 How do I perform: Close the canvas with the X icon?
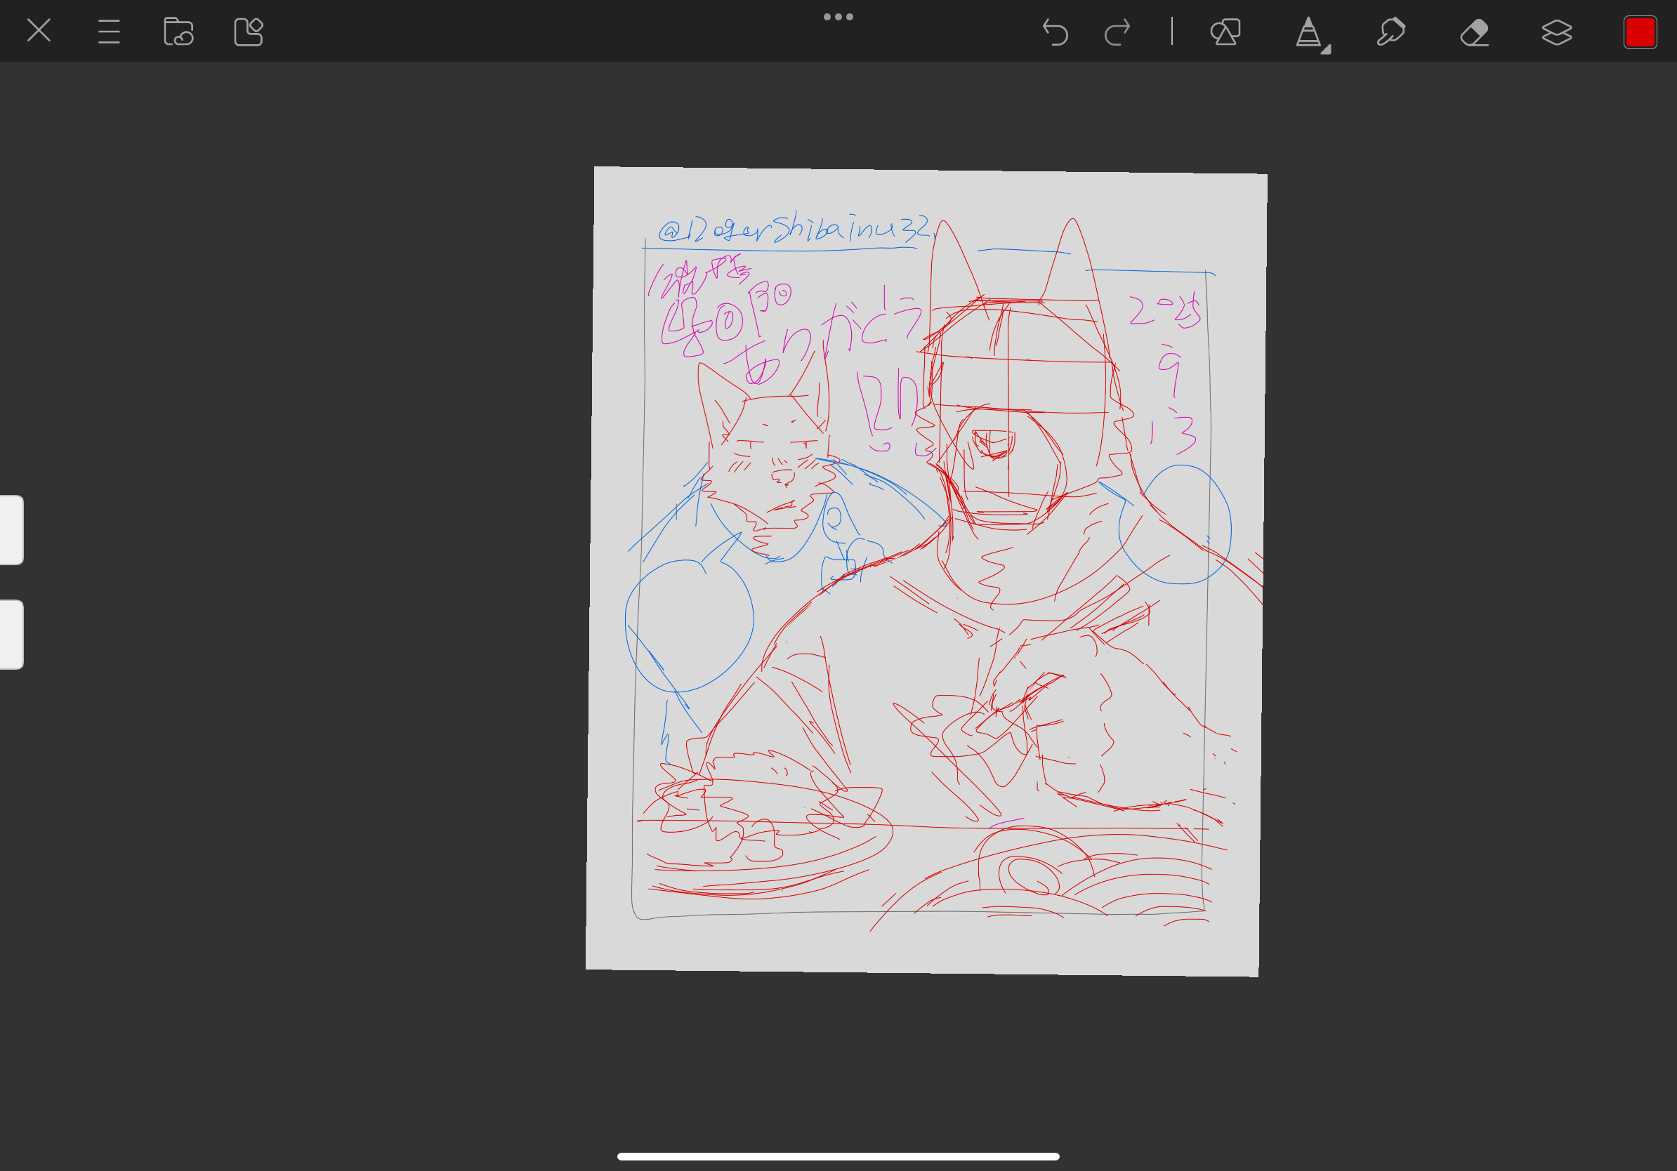[39, 31]
